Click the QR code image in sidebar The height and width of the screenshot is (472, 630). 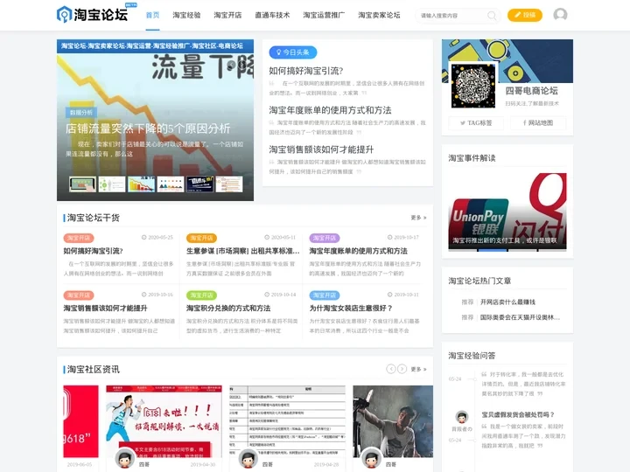click(x=472, y=86)
